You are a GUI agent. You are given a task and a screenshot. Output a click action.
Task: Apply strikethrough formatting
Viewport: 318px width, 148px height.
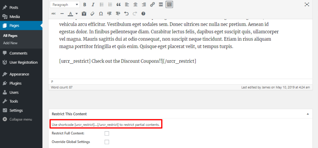point(53,14)
